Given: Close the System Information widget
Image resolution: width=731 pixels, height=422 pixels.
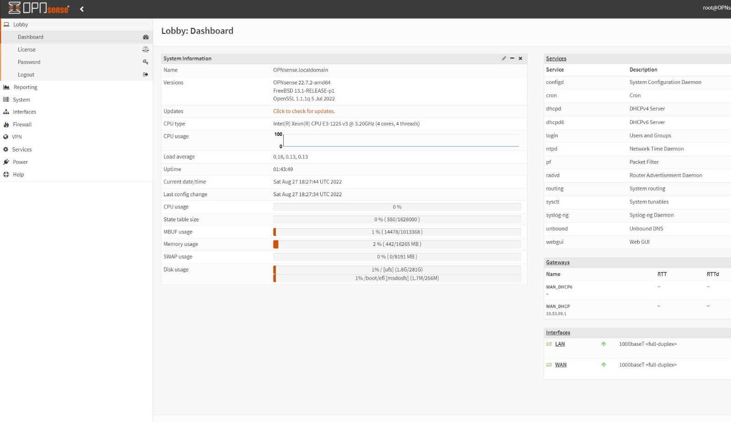Looking at the screenshot, I should point(520,58).
